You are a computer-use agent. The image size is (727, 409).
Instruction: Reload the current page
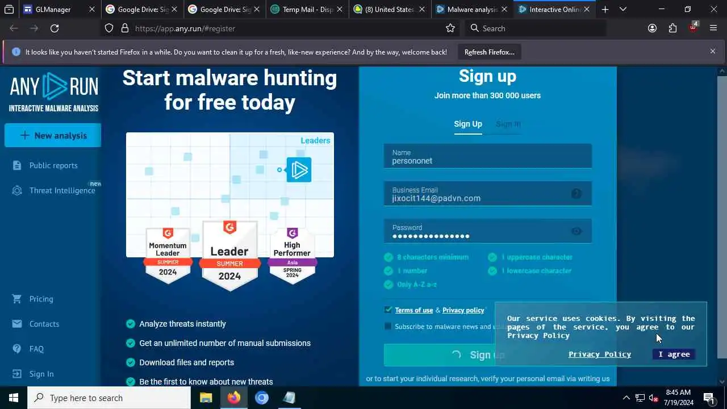click(x=55, y=28)
